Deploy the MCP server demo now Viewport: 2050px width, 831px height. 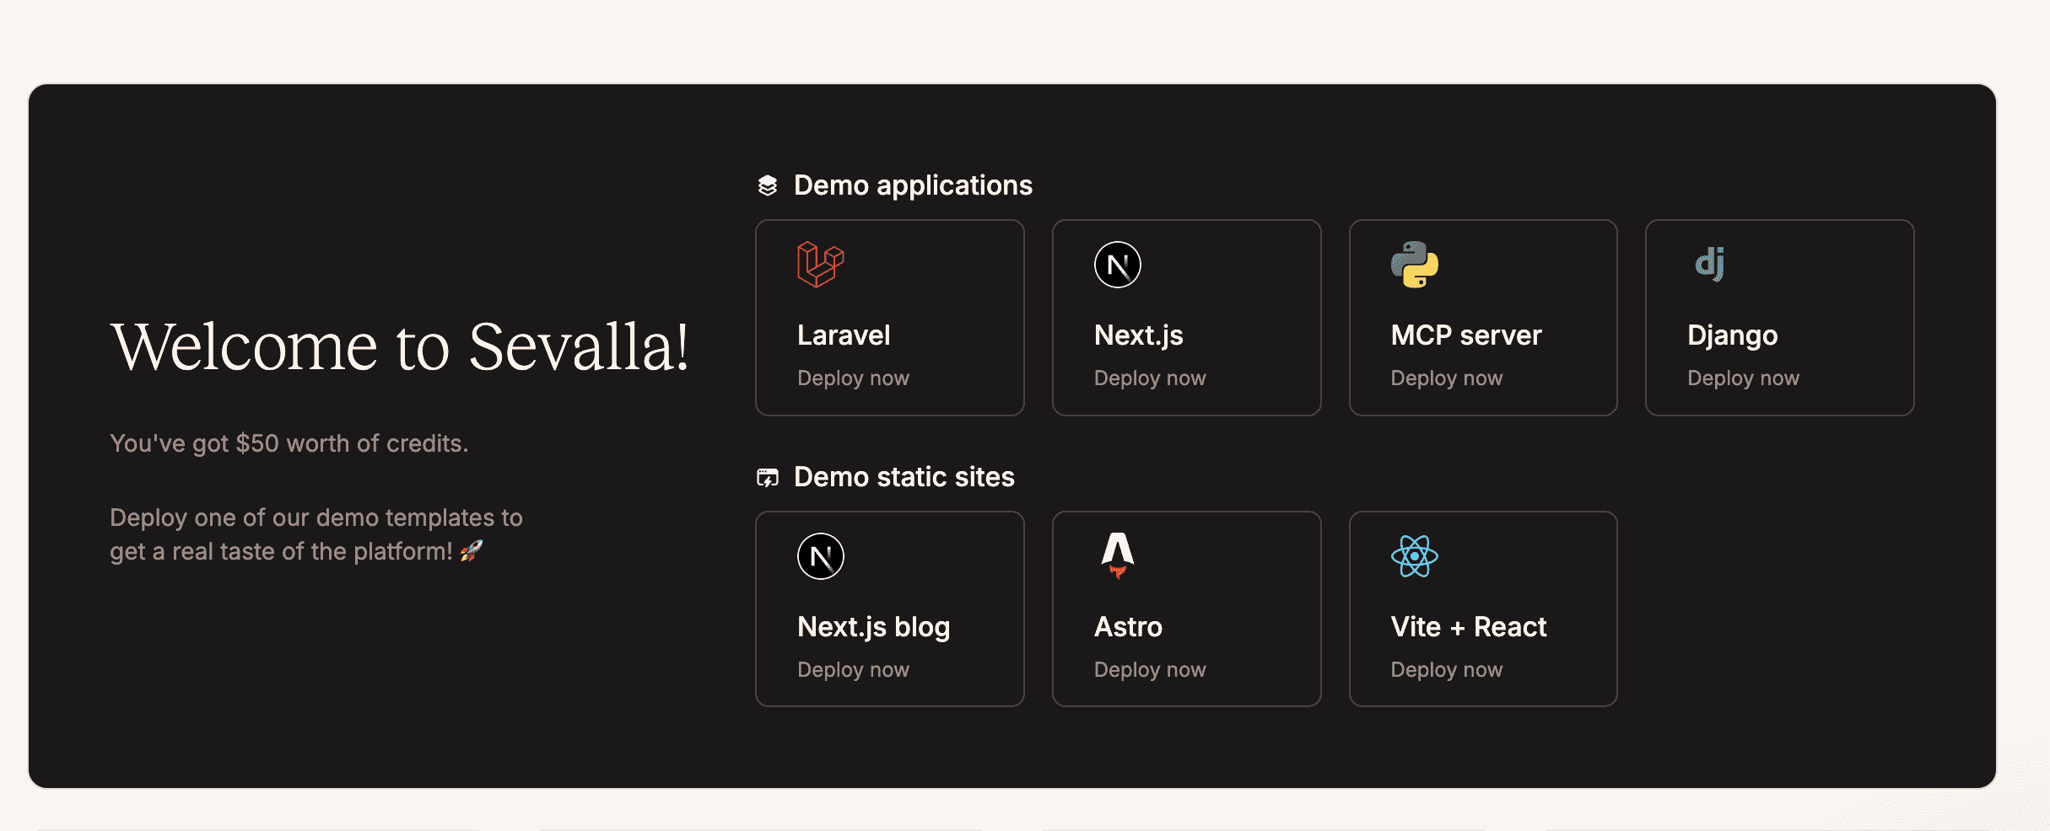(x=1446, y=378)
